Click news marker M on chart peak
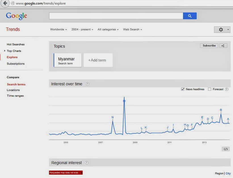 pyautogui.click(x=124, y=101)
